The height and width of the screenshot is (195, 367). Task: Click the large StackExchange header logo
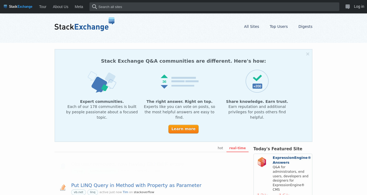(85, 24)
